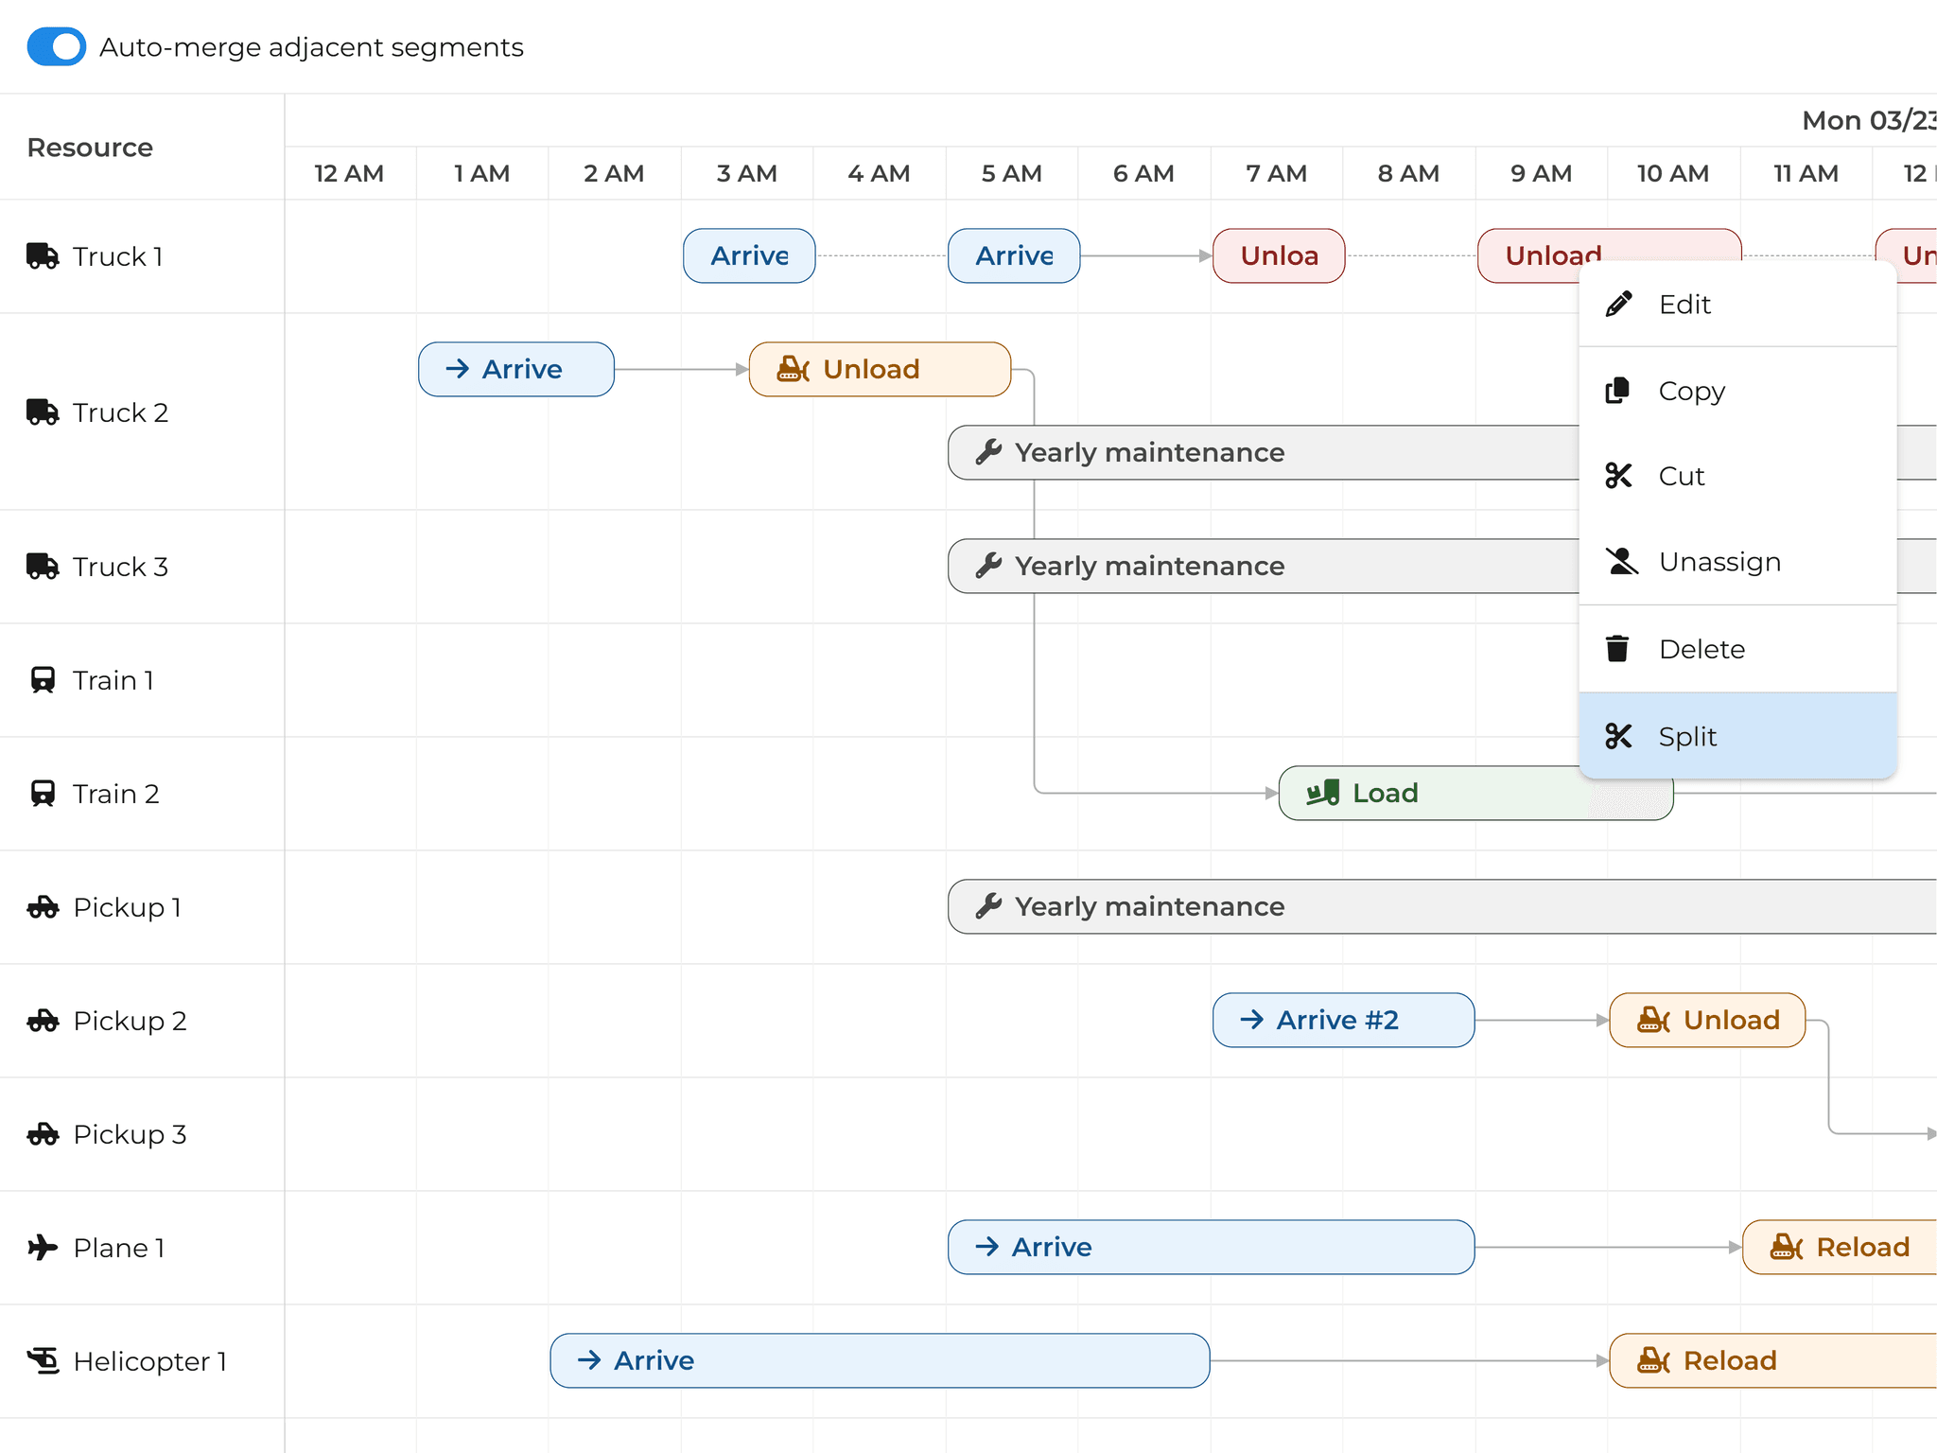Click the scissors icon beside Cut
Viewport: 1937px width, 1453px height.
coord(1619,476)
